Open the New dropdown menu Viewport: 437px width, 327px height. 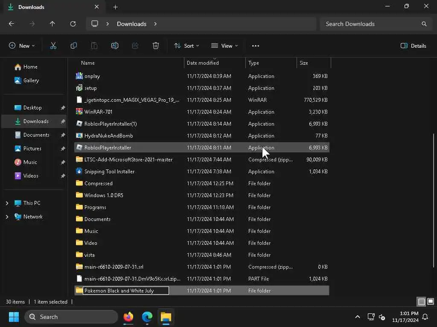coord(22,46)
